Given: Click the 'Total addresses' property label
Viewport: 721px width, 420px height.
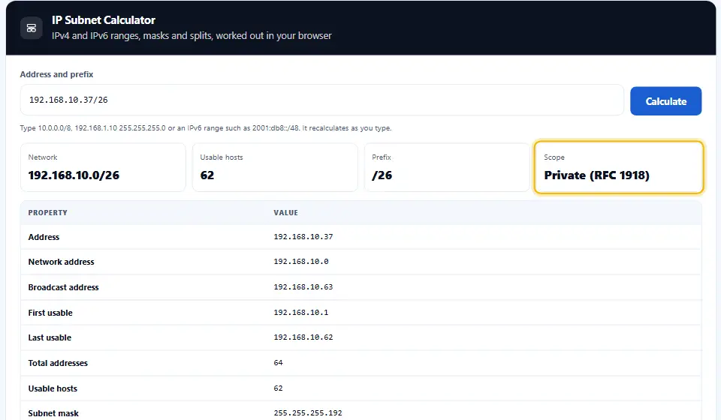Looking at the screenshot, I should (58, 363).
